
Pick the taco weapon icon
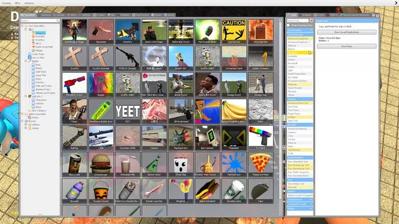(261, 191)
